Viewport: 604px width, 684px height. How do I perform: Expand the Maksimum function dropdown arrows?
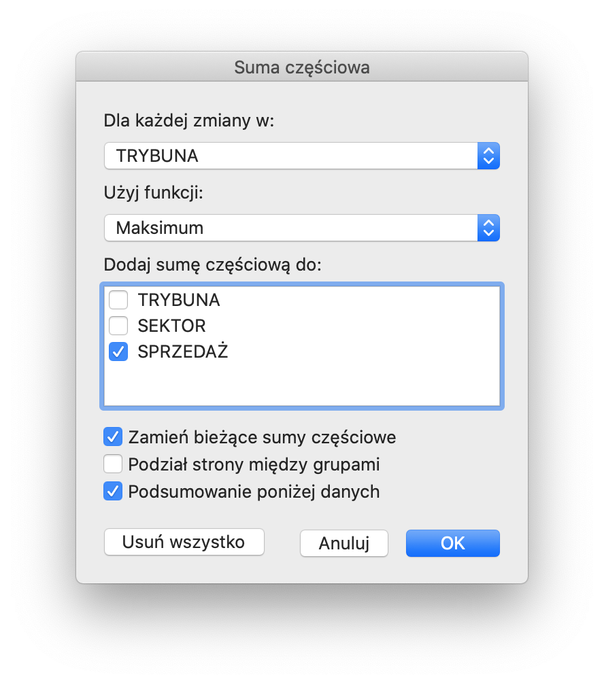(x=488, y=228)
